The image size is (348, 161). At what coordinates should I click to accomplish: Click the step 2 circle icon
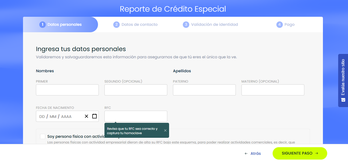[116, 24]
